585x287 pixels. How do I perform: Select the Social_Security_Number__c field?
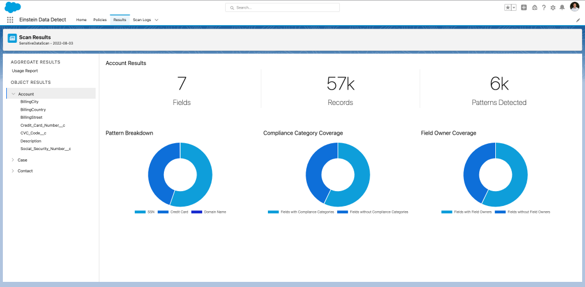click(46, 148)
